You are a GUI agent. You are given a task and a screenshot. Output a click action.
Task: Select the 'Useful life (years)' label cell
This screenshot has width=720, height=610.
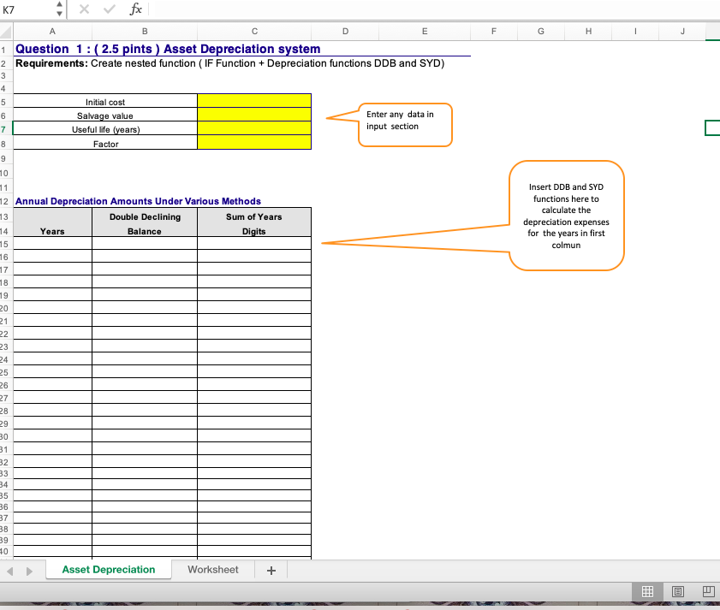tap(105, 128)
